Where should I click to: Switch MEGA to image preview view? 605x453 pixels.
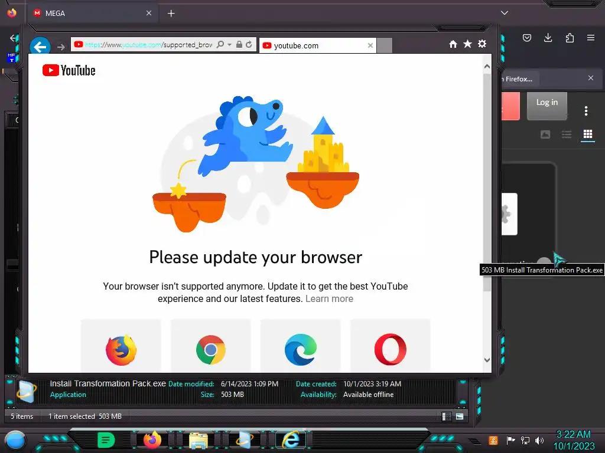click(545, 134)
